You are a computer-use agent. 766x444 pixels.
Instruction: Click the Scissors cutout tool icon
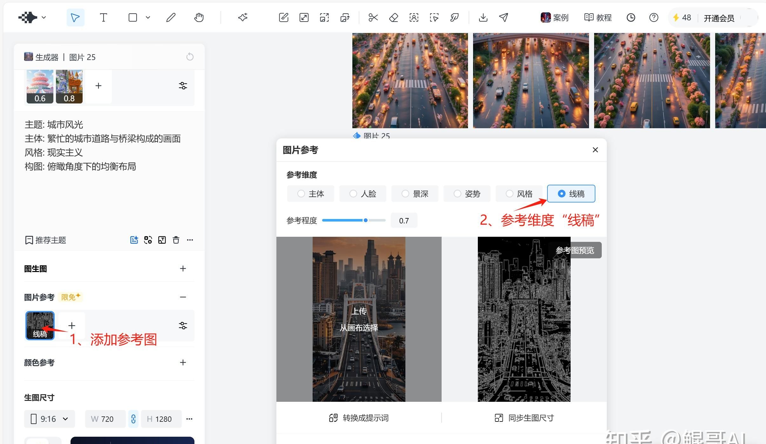(x=373, y=17)
